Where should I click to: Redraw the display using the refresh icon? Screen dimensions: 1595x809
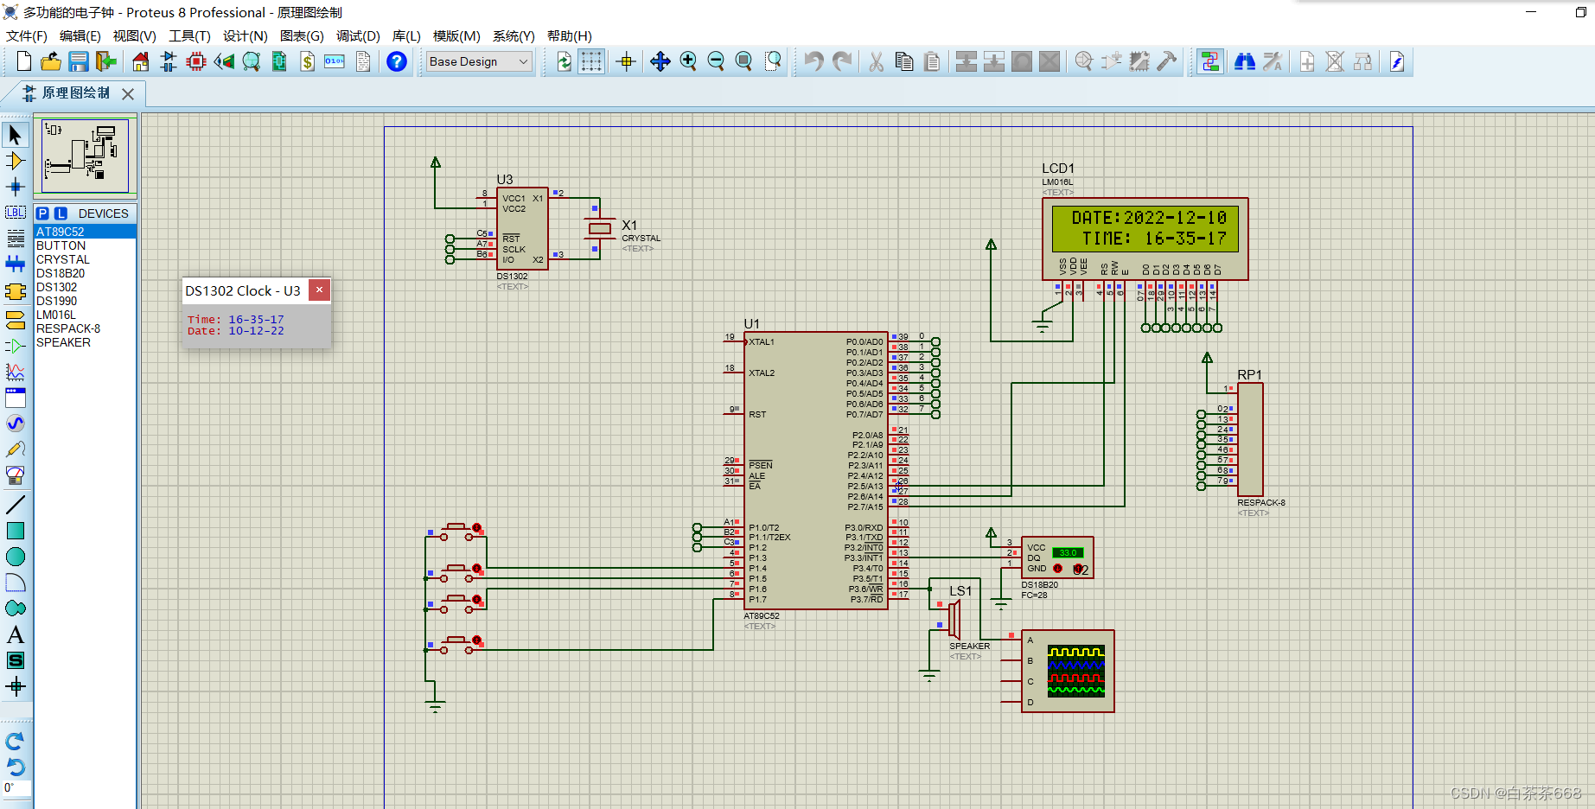click(564, 61)
